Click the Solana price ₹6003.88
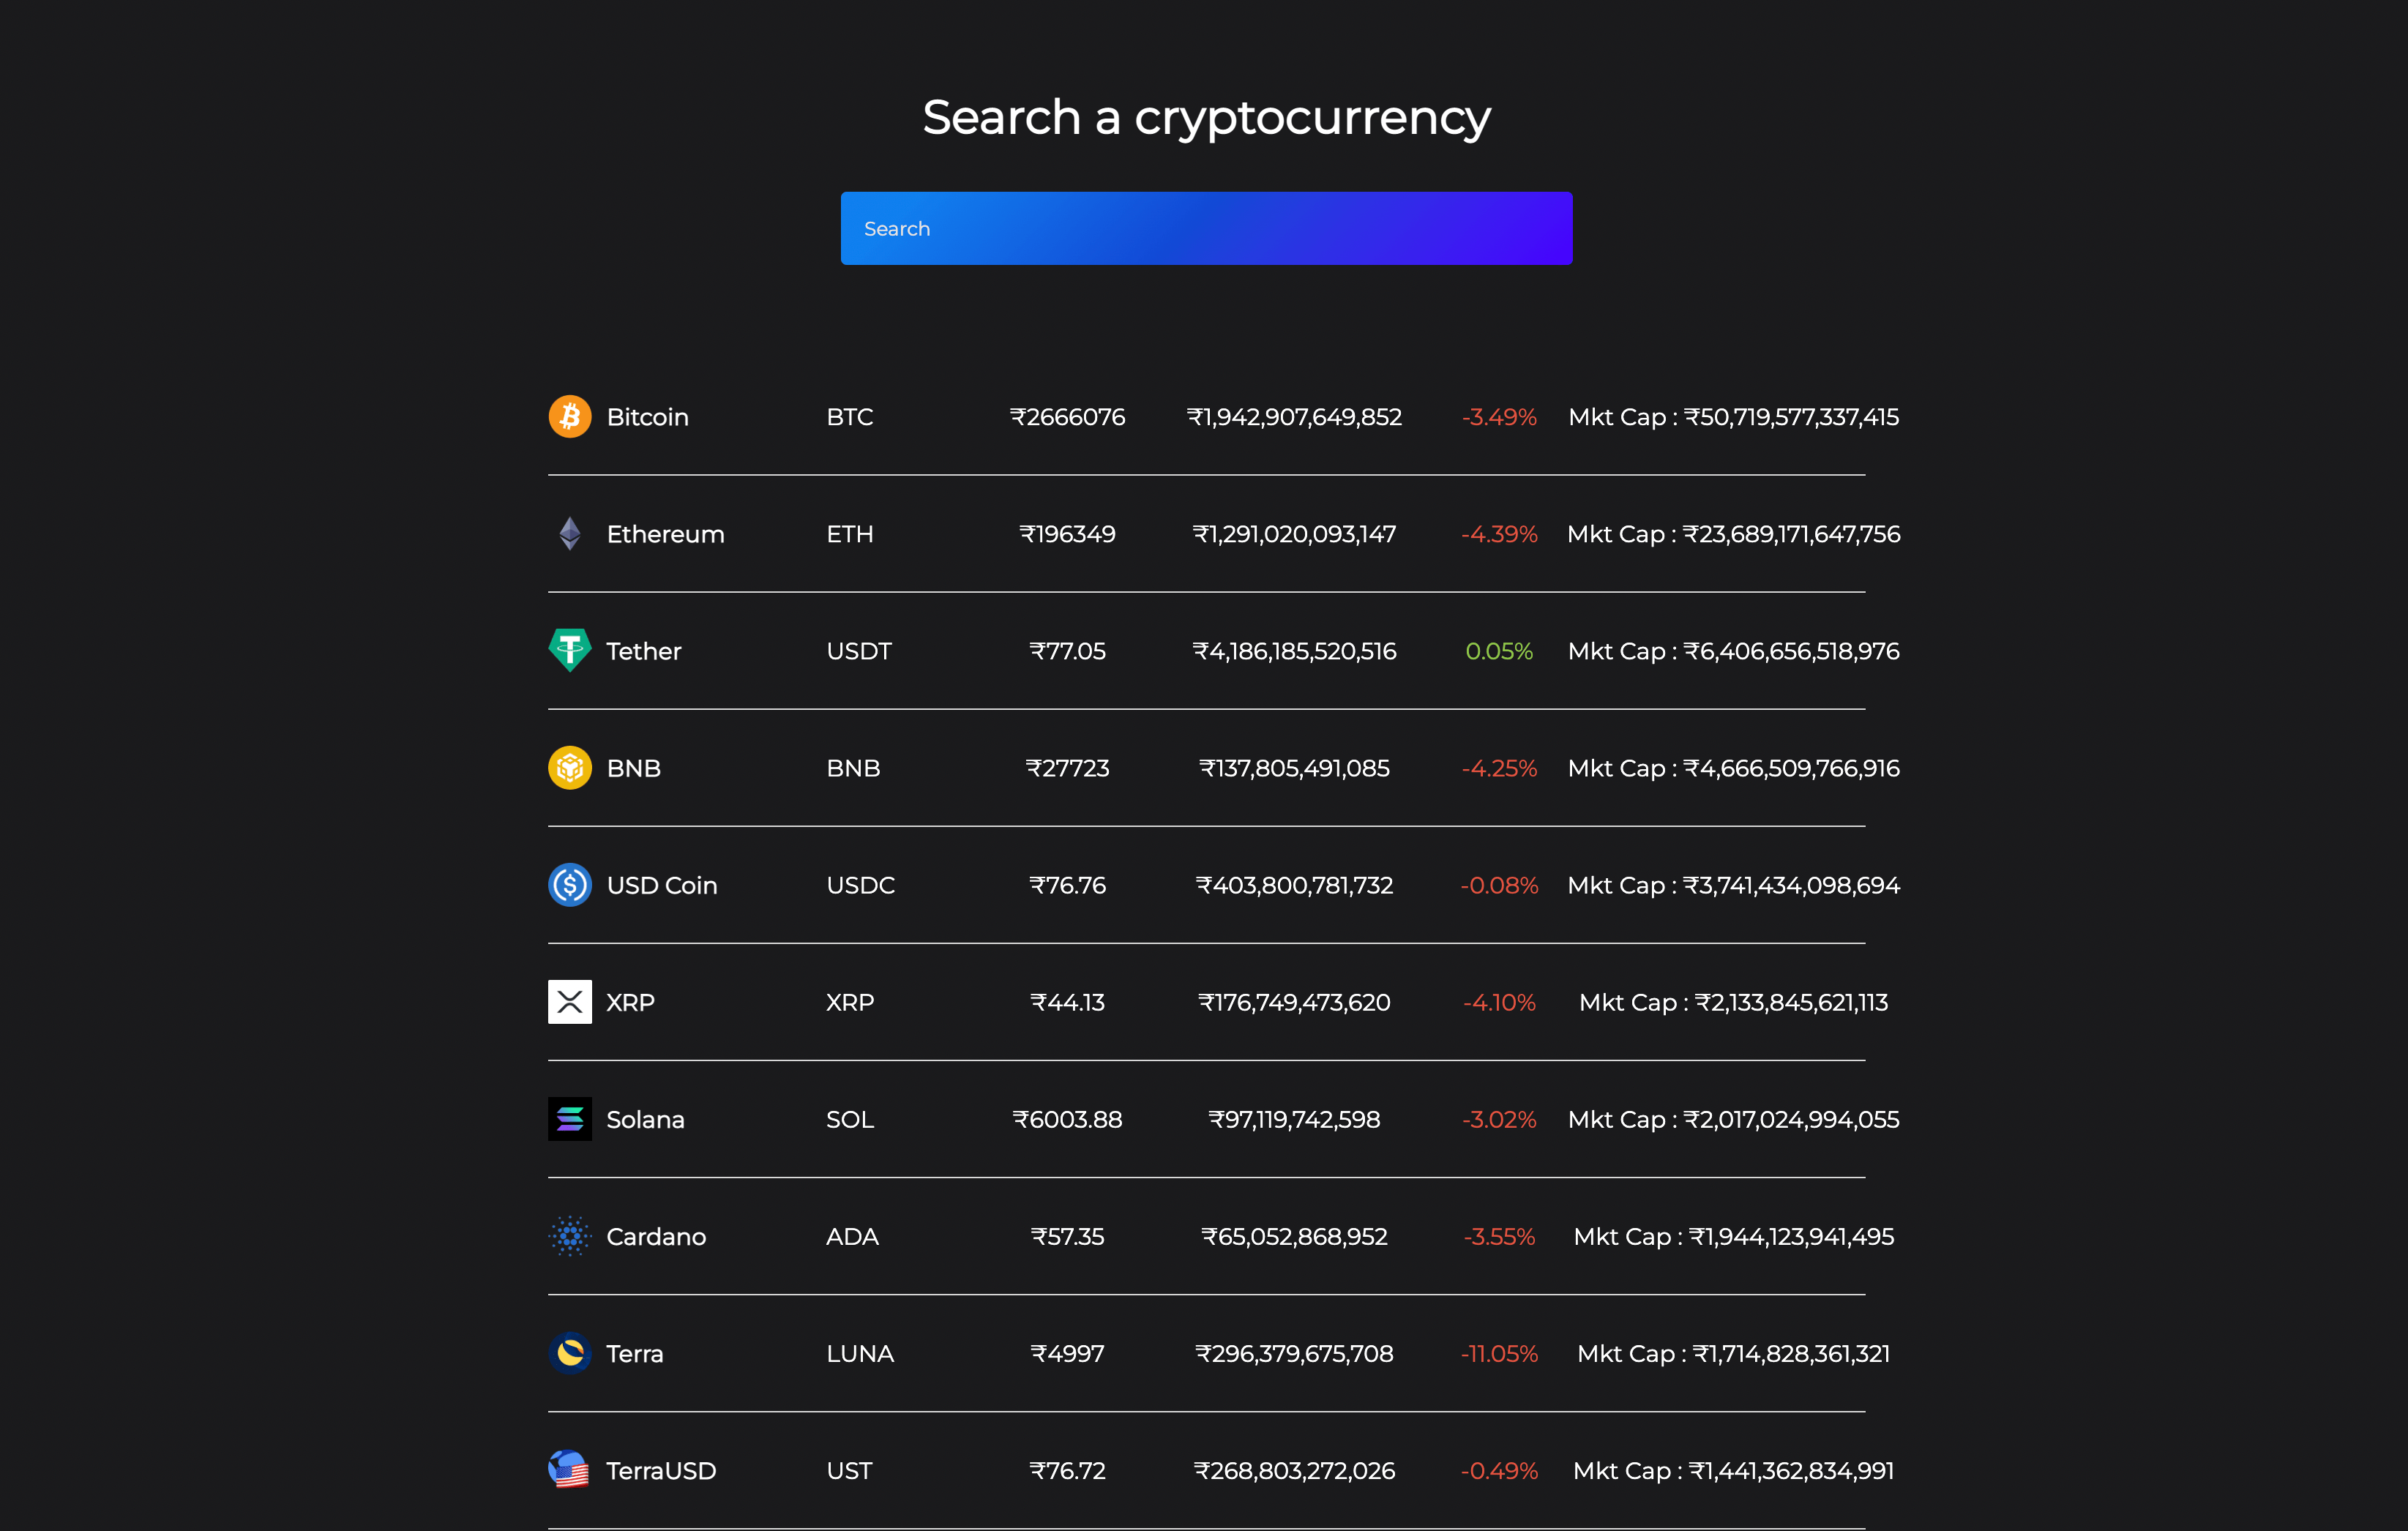The height and width of the screenshot is (1531, 2408). [x=1067, y=1119]
